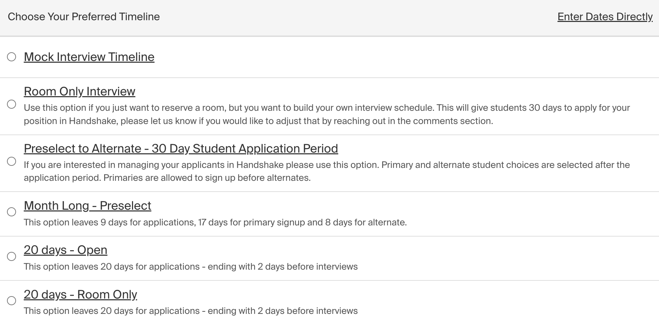The height and width of the screenshot is (324, 659).
Task: Click the 20 days - Open title link
Action: (x=65, y=250)
